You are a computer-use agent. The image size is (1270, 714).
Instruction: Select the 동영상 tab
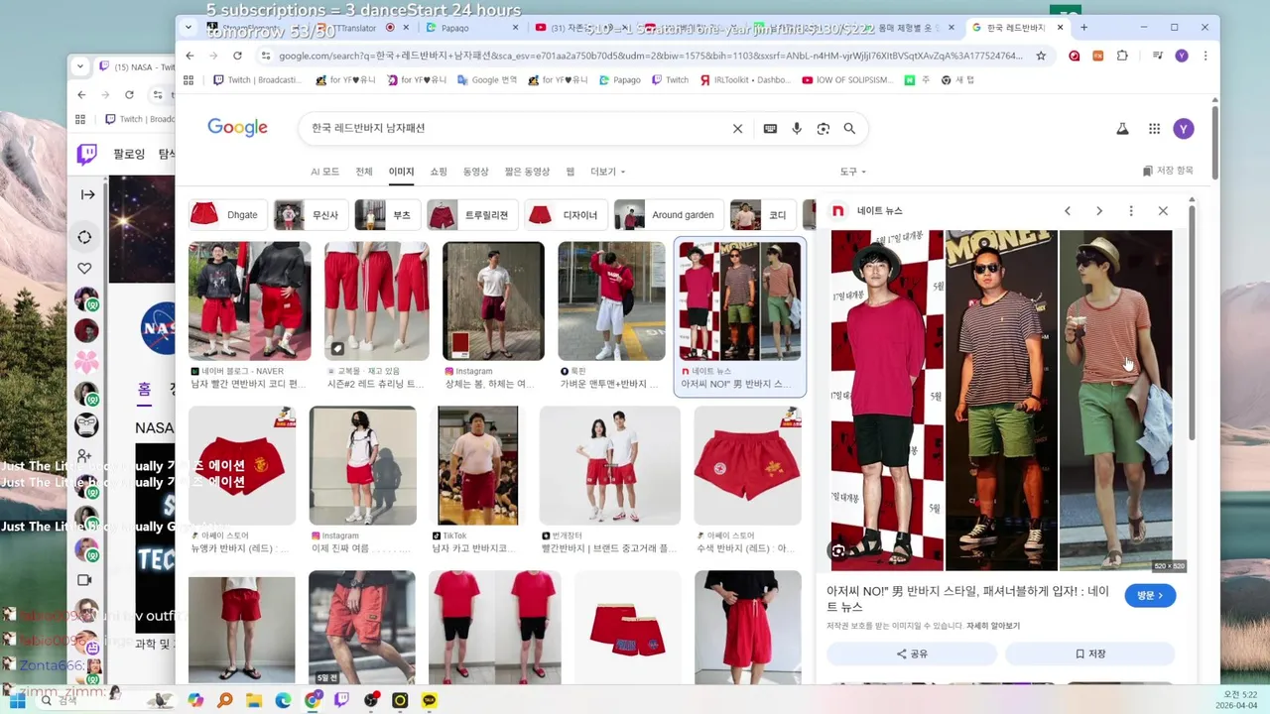point(475,172)
